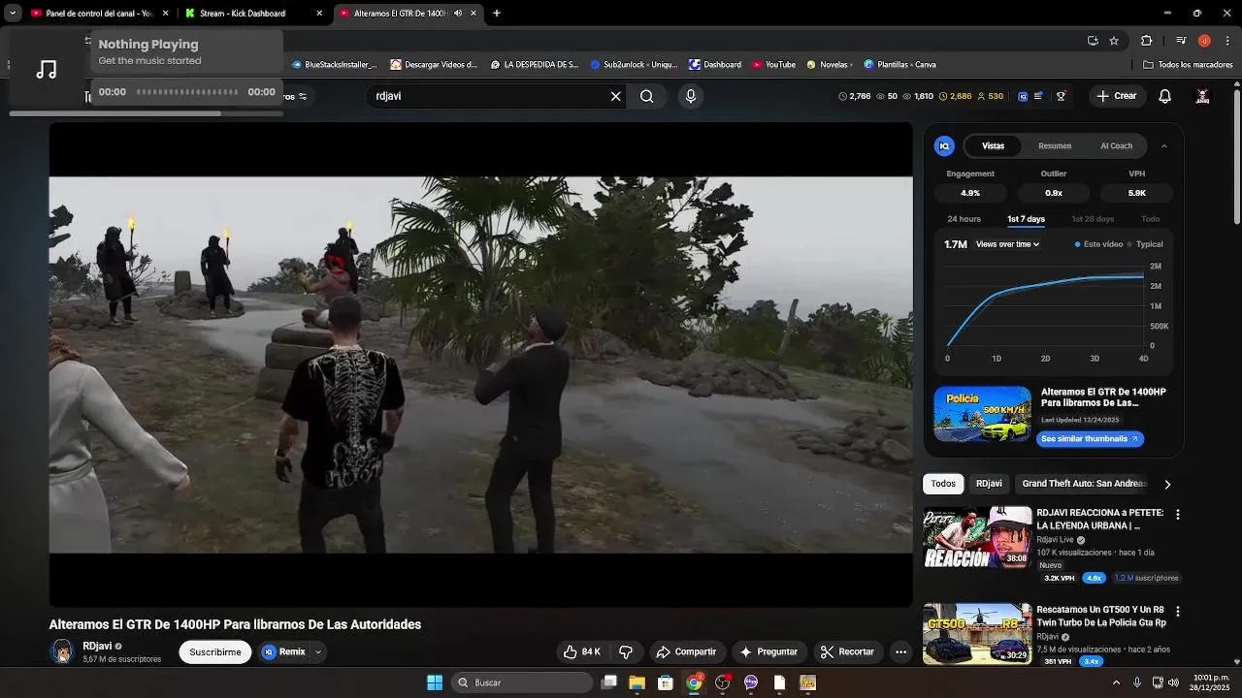Open the Windows Start menu
The height and width of the screenshot is (698, 1242).
click(x=435, y=682)
